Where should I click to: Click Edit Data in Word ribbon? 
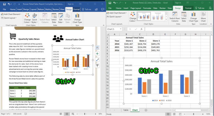pyautogui.click(x=60, y=18)
